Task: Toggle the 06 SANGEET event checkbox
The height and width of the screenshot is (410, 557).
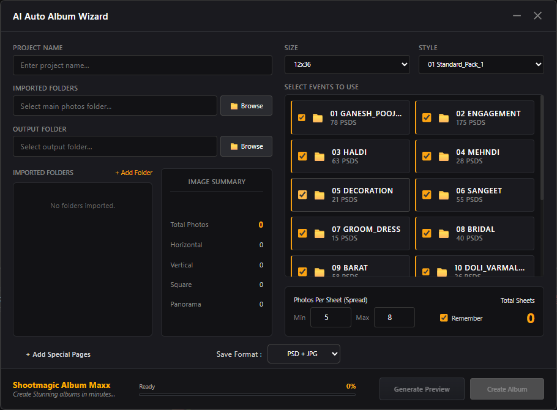Action: click(427, 195)
